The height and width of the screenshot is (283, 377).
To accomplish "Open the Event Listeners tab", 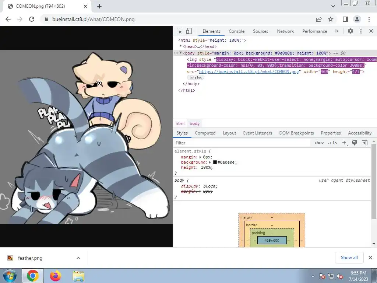I will [x=257, y=133].
